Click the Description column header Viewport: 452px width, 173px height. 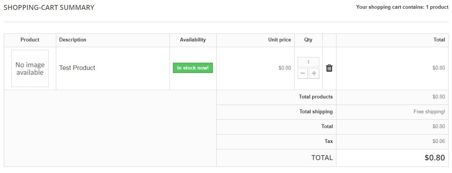tap(73, 40)
